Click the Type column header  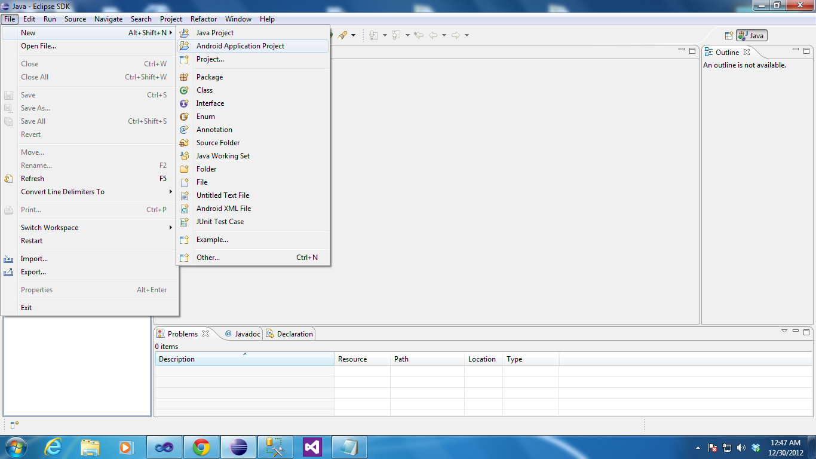click(530, 359)
